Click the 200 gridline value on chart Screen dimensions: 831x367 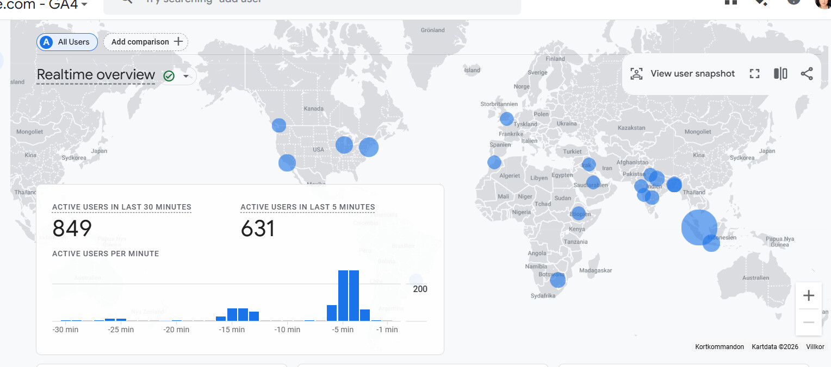[x=420, y=289]
